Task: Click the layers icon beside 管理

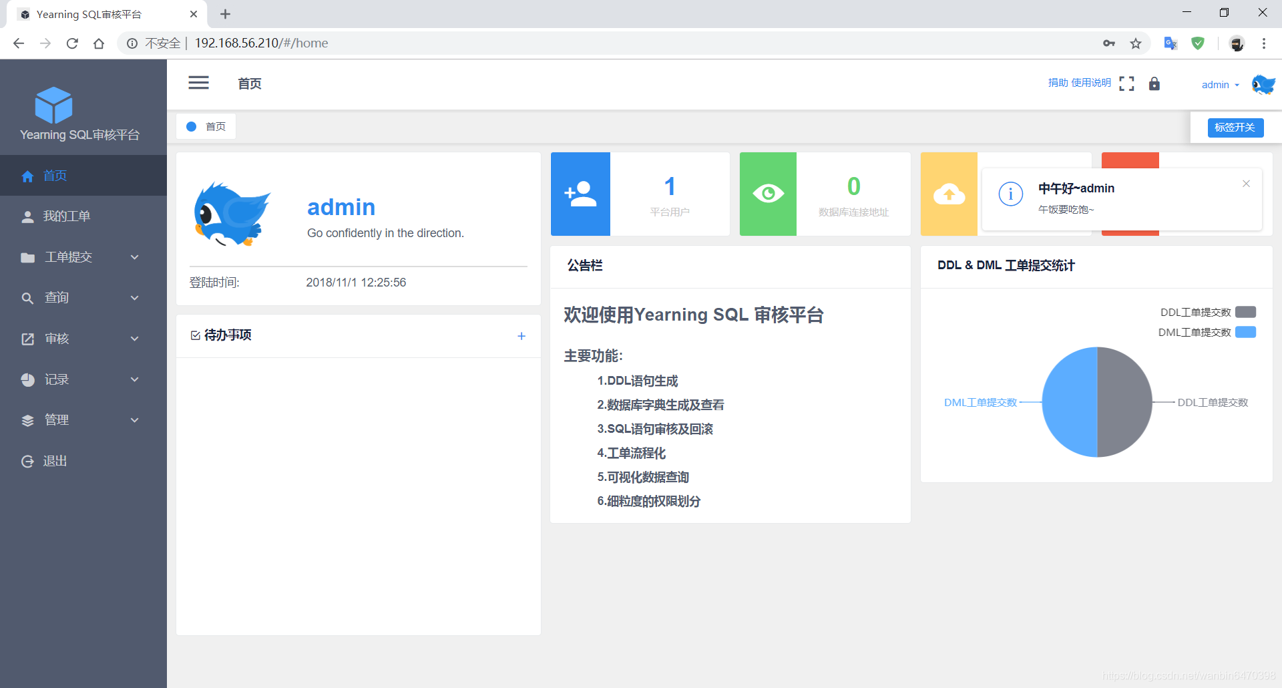Action: pyautogui.click(x=27, y=421)
